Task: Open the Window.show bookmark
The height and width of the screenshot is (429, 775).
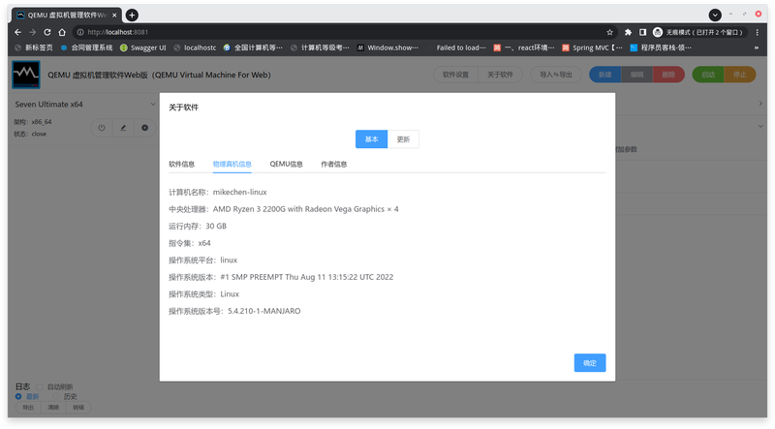Action: 387,47
